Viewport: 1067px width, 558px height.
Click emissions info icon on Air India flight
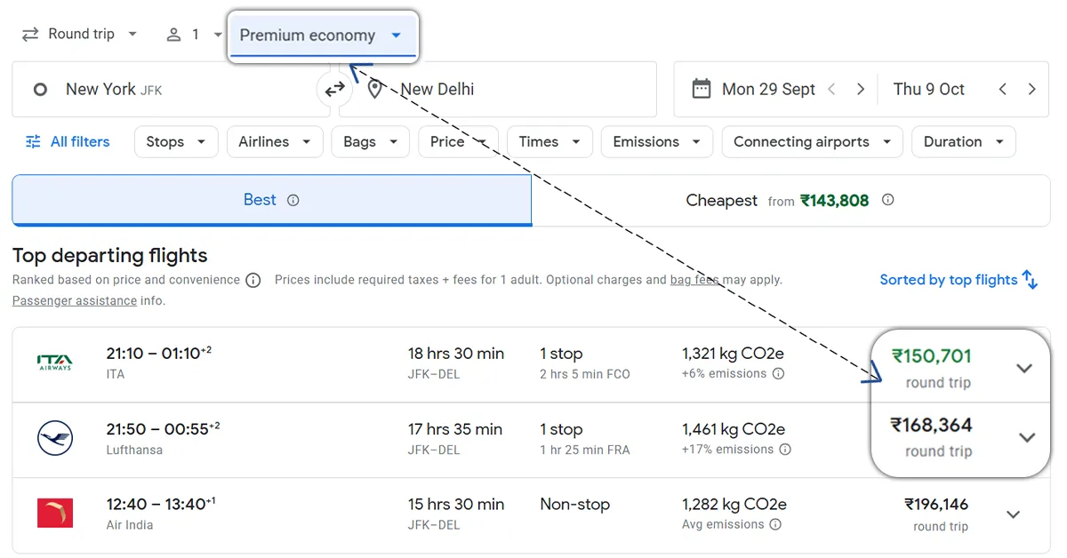775,525
